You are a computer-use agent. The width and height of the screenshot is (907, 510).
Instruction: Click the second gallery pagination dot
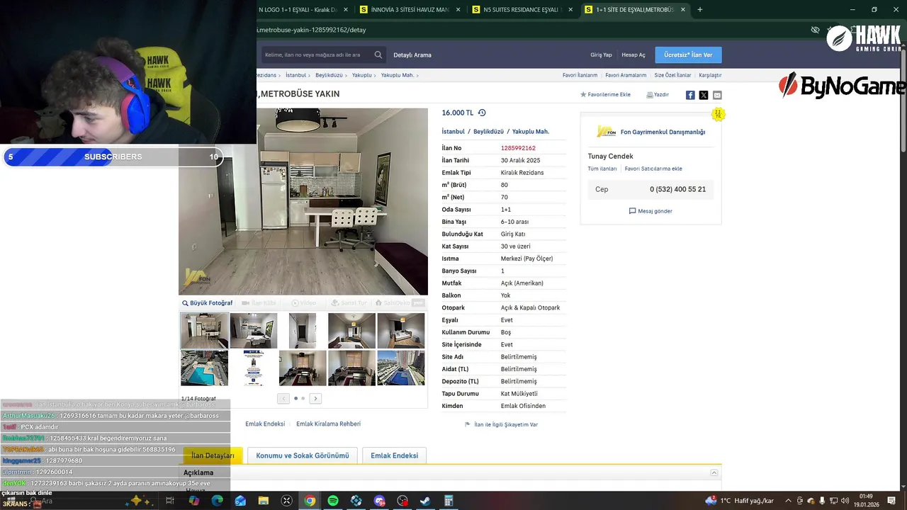point(303,398)
